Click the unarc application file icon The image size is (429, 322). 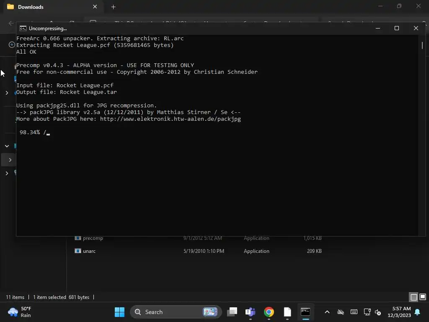click(x=78, y=251)
